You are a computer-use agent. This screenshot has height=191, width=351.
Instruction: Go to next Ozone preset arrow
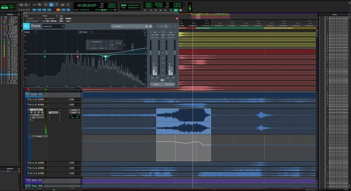tap(151, 26)
